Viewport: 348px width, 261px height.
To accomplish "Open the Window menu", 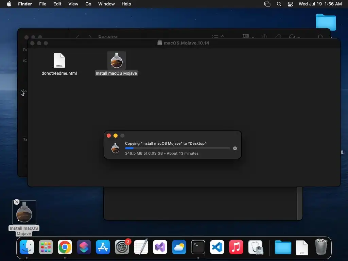I will click(x=106, y=4).
